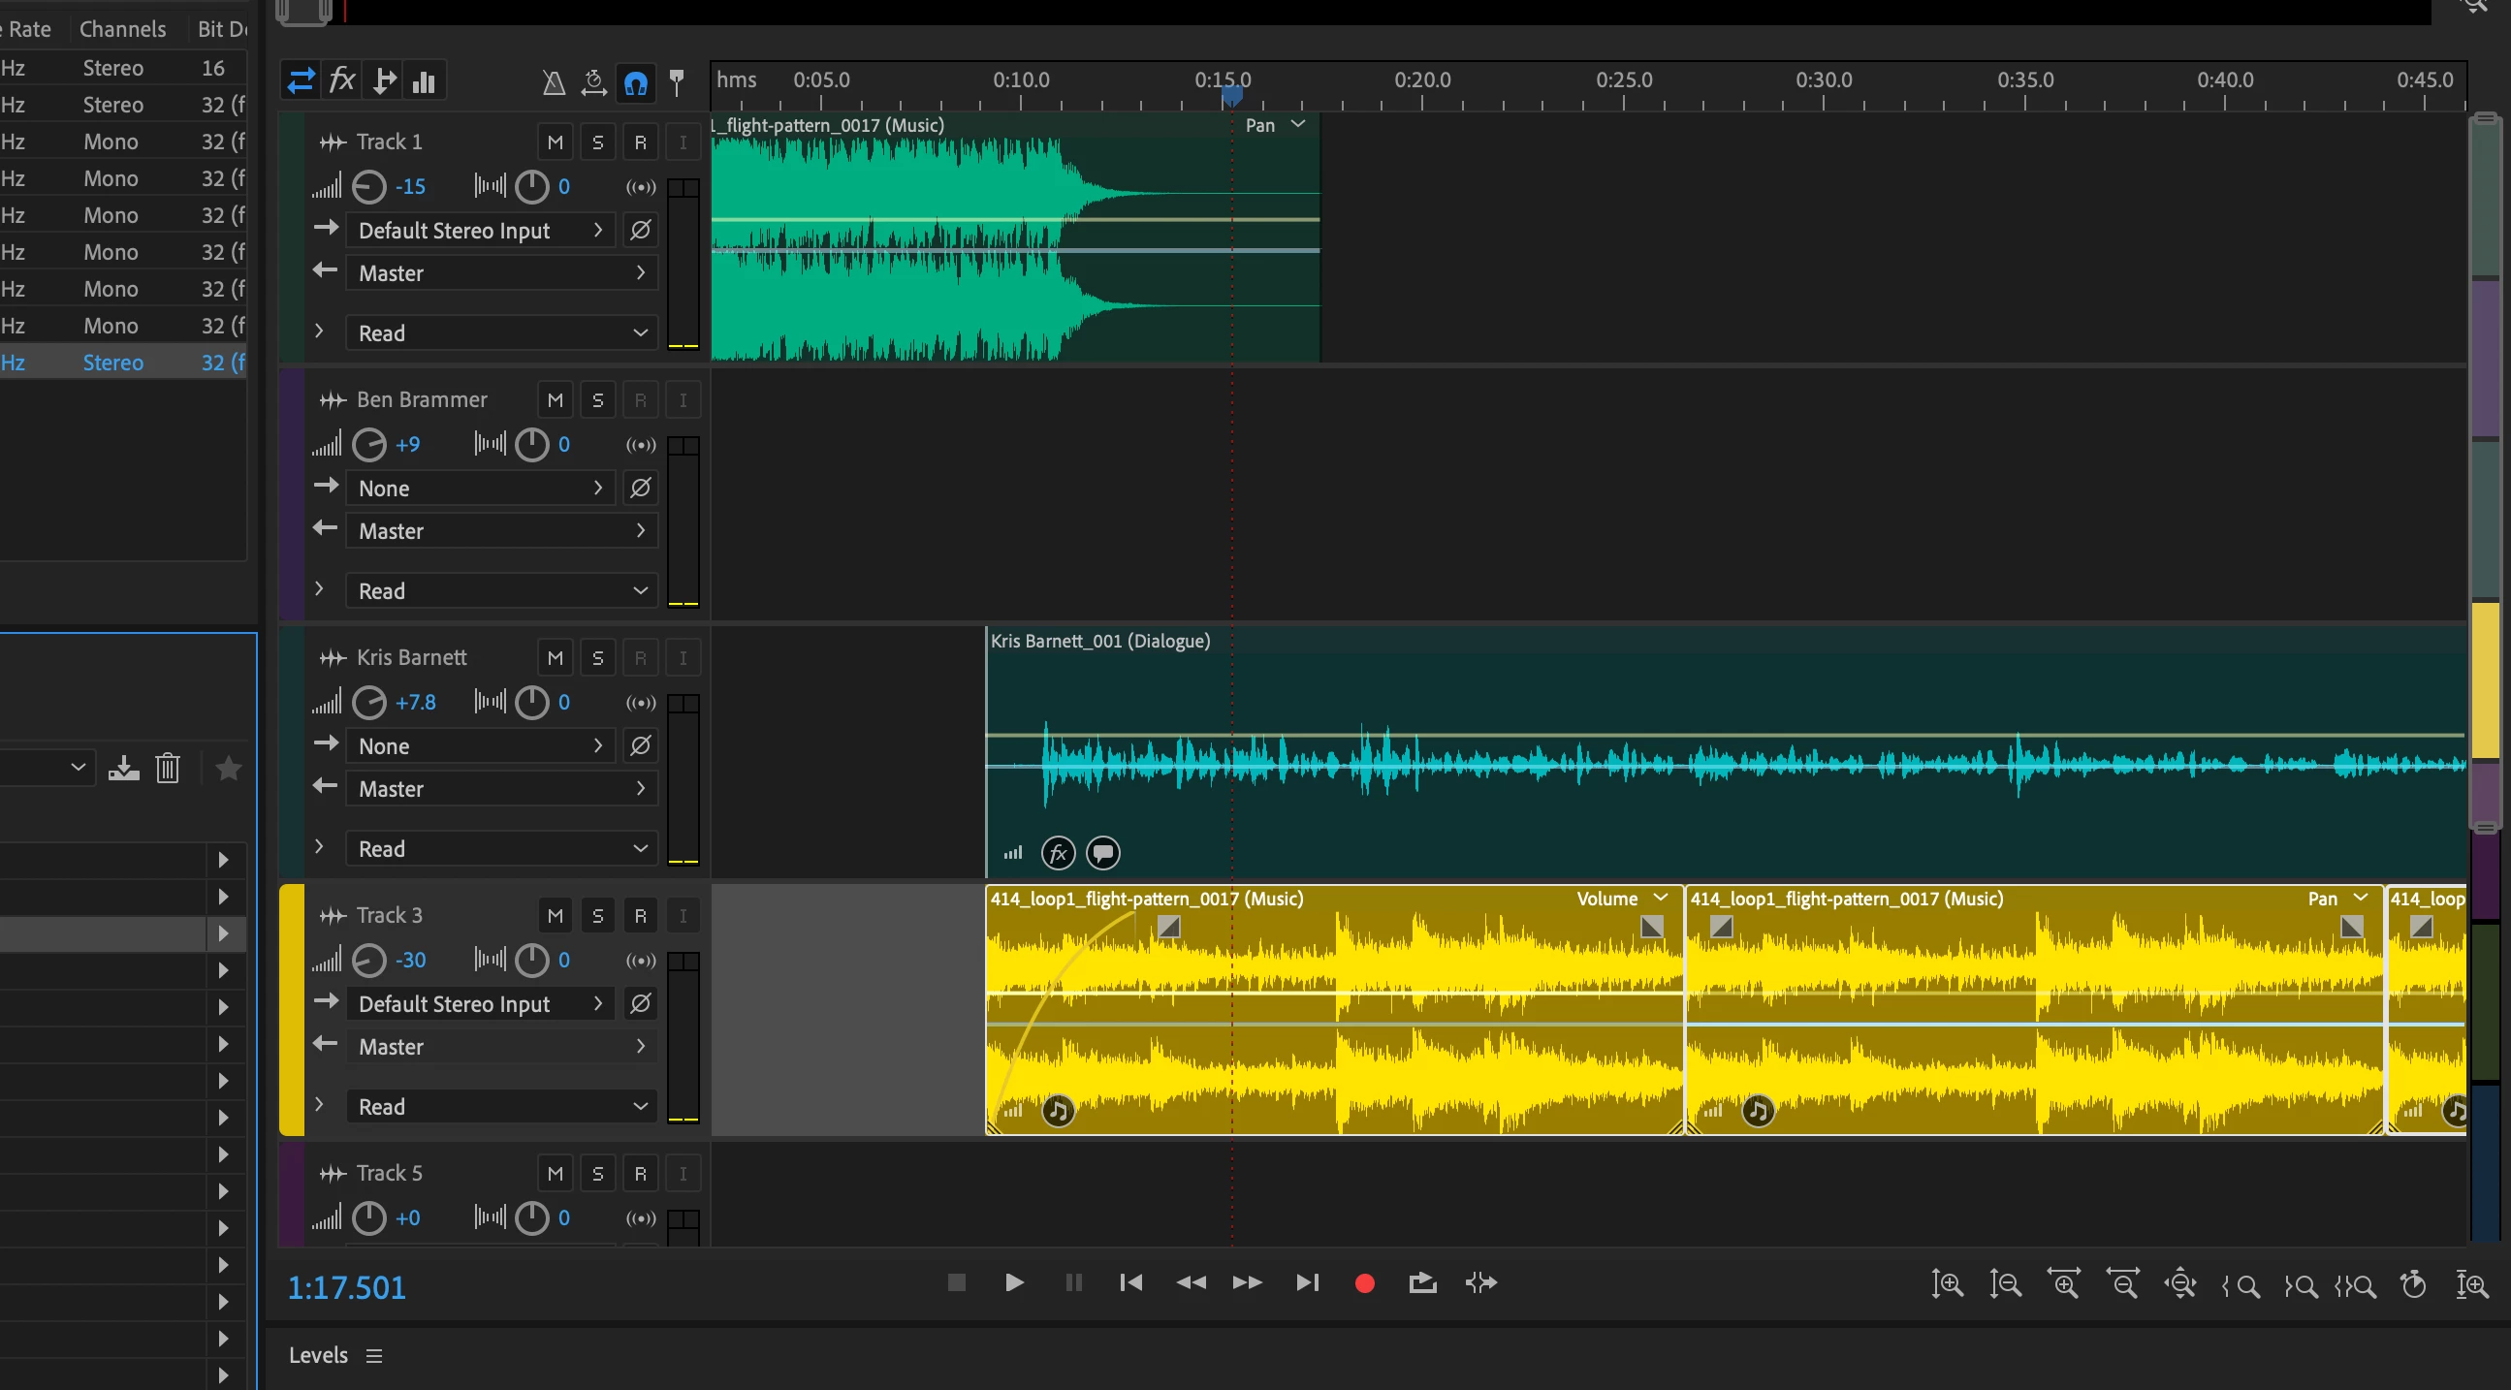Click the trash delete icon in left panel
The height and width of the screenshot is (1390, 2511).
click(x=168, y=768)
